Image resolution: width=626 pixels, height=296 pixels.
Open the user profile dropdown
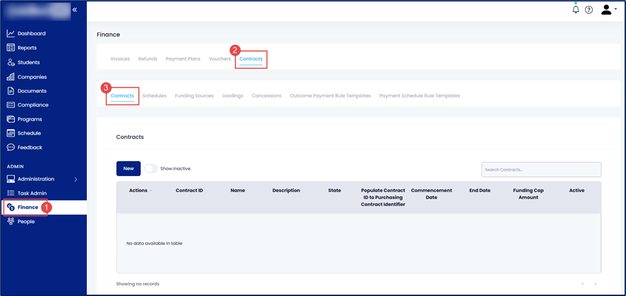coord(608,10)
